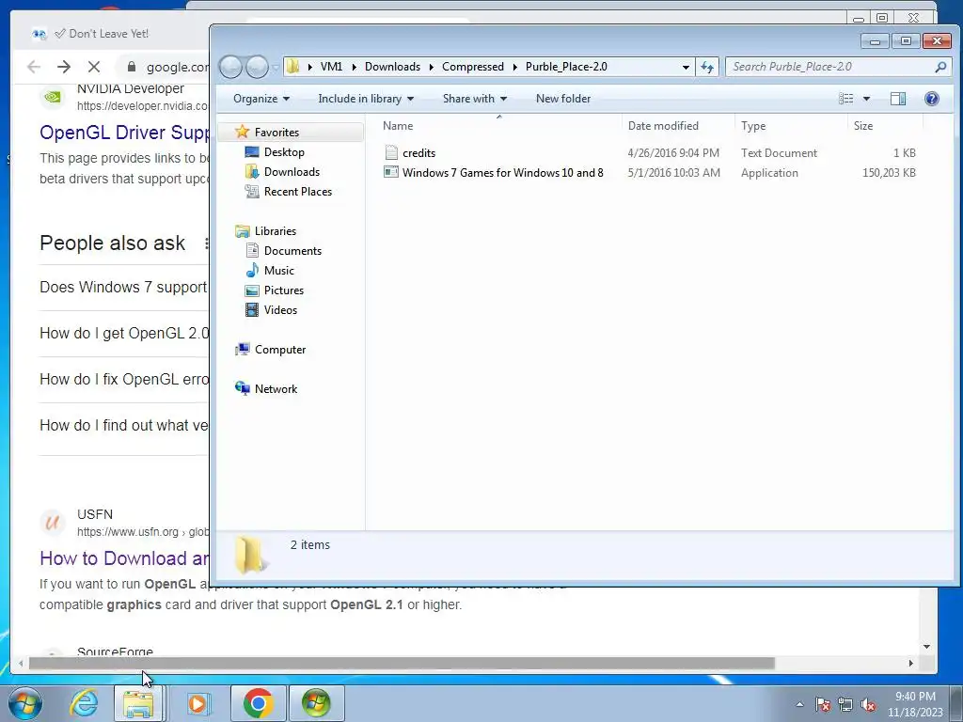
Task: Click Downloads in the address breadcrumb
Action: pos(392,67)
